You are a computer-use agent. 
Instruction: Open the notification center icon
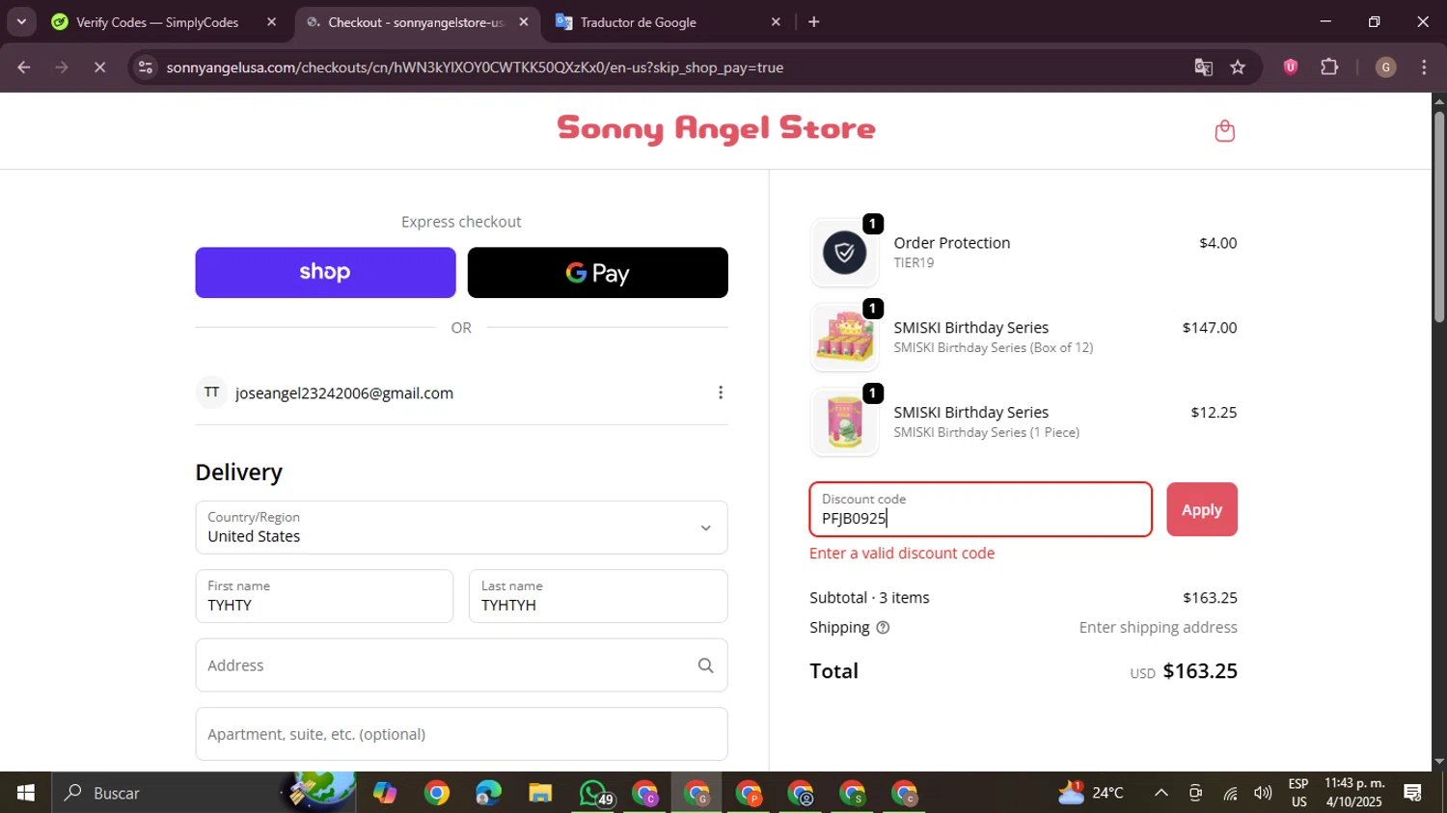[x=1413, y=793]
